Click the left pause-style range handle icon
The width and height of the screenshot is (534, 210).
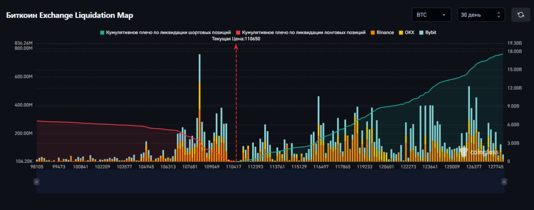click(36, 182)
